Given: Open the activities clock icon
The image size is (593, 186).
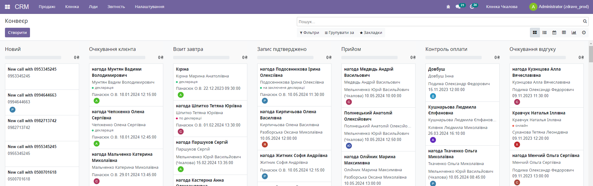Looking at the screenshot, I should coord(472,7).
